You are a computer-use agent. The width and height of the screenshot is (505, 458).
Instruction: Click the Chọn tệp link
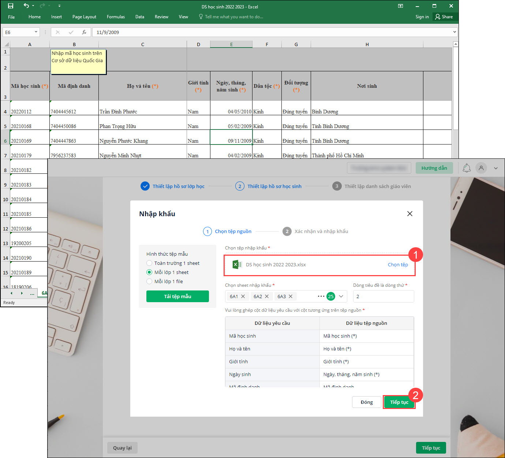(397, 264)
